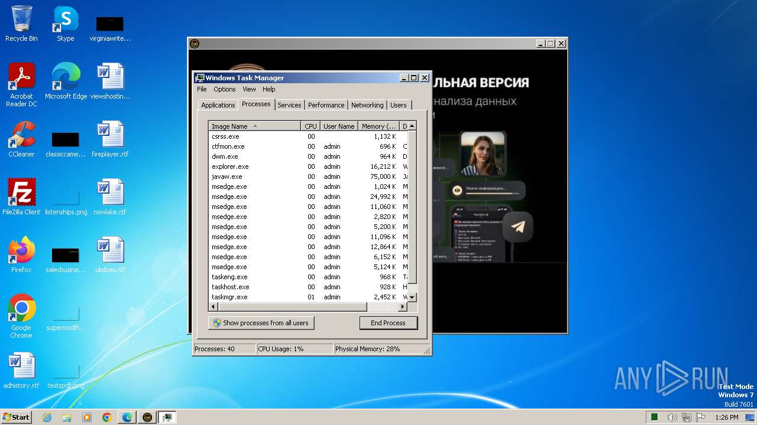The width and height of the screenshot is (757, 425).
Task: Open the media player taskbar icon
Action: [87, 417]
